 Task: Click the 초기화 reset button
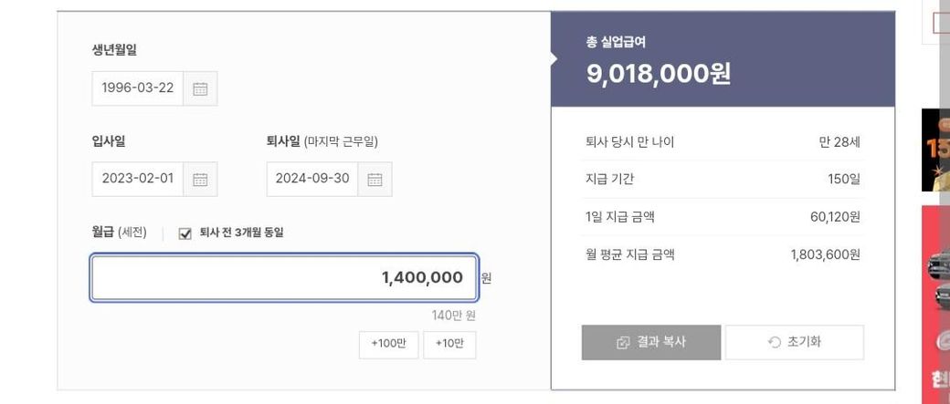(x=794, y=343)
